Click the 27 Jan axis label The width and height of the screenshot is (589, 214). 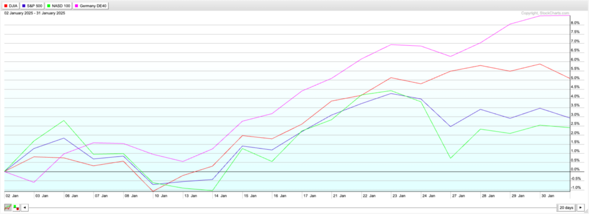(458, 196)
